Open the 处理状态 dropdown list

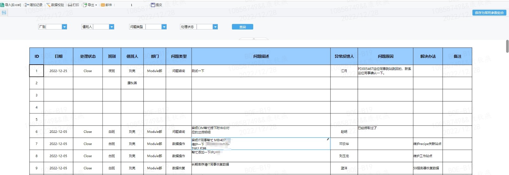pos(215,27)
